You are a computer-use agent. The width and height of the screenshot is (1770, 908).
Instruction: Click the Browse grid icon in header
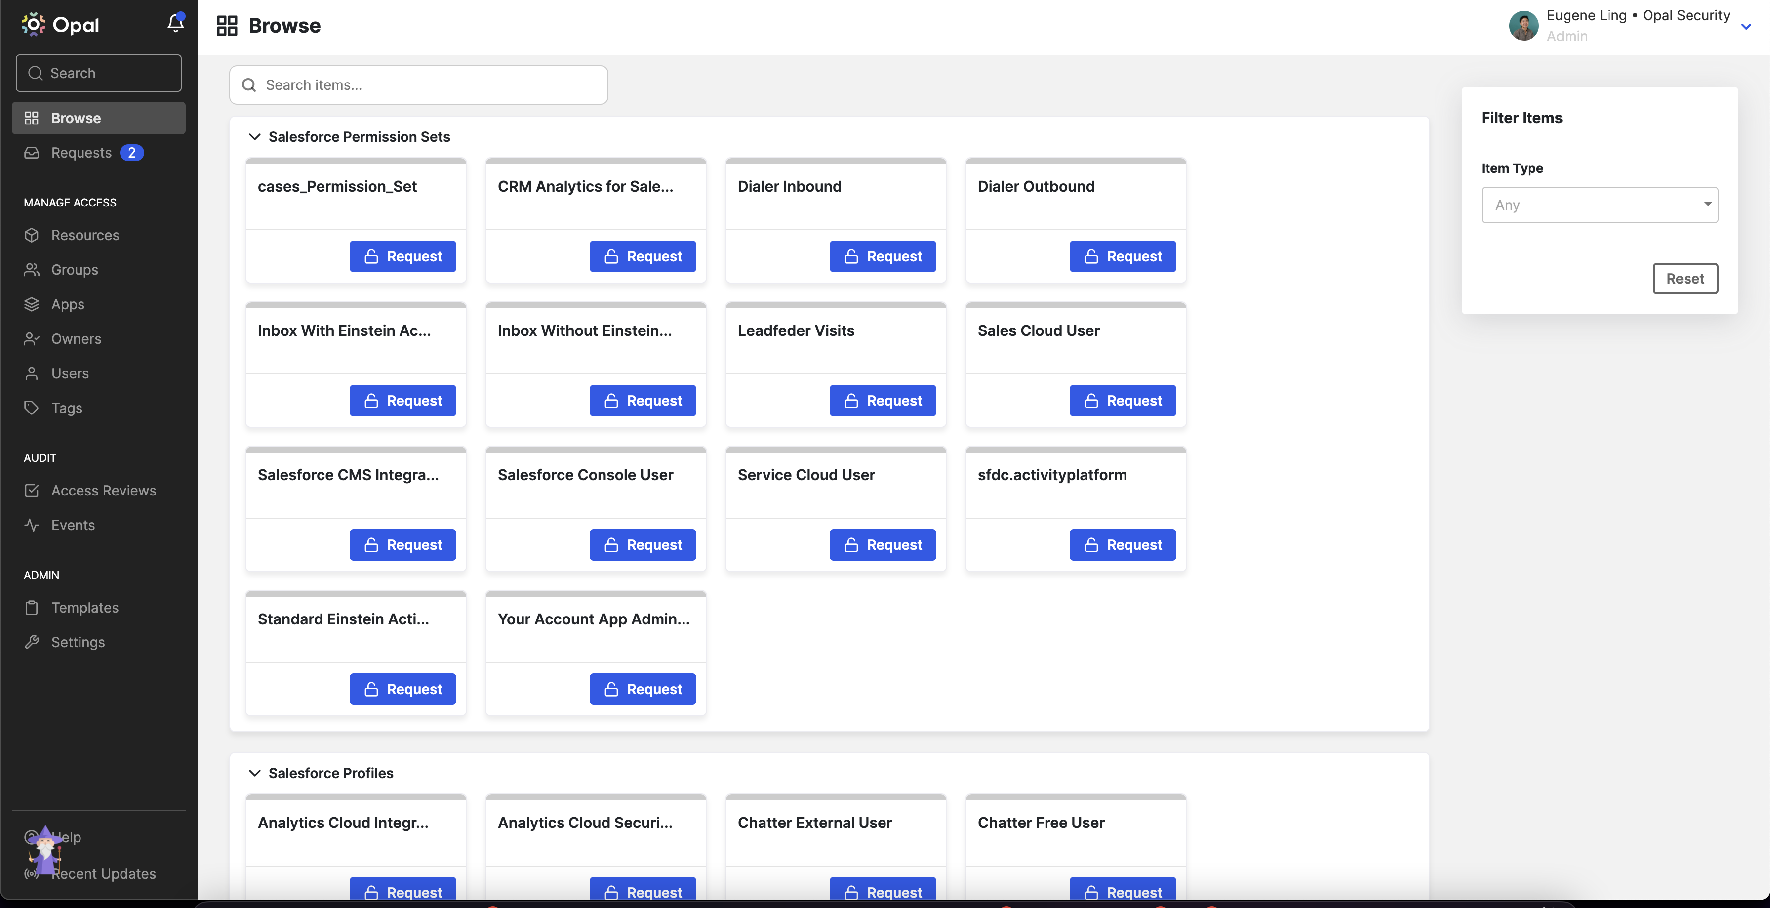point(227,25)
